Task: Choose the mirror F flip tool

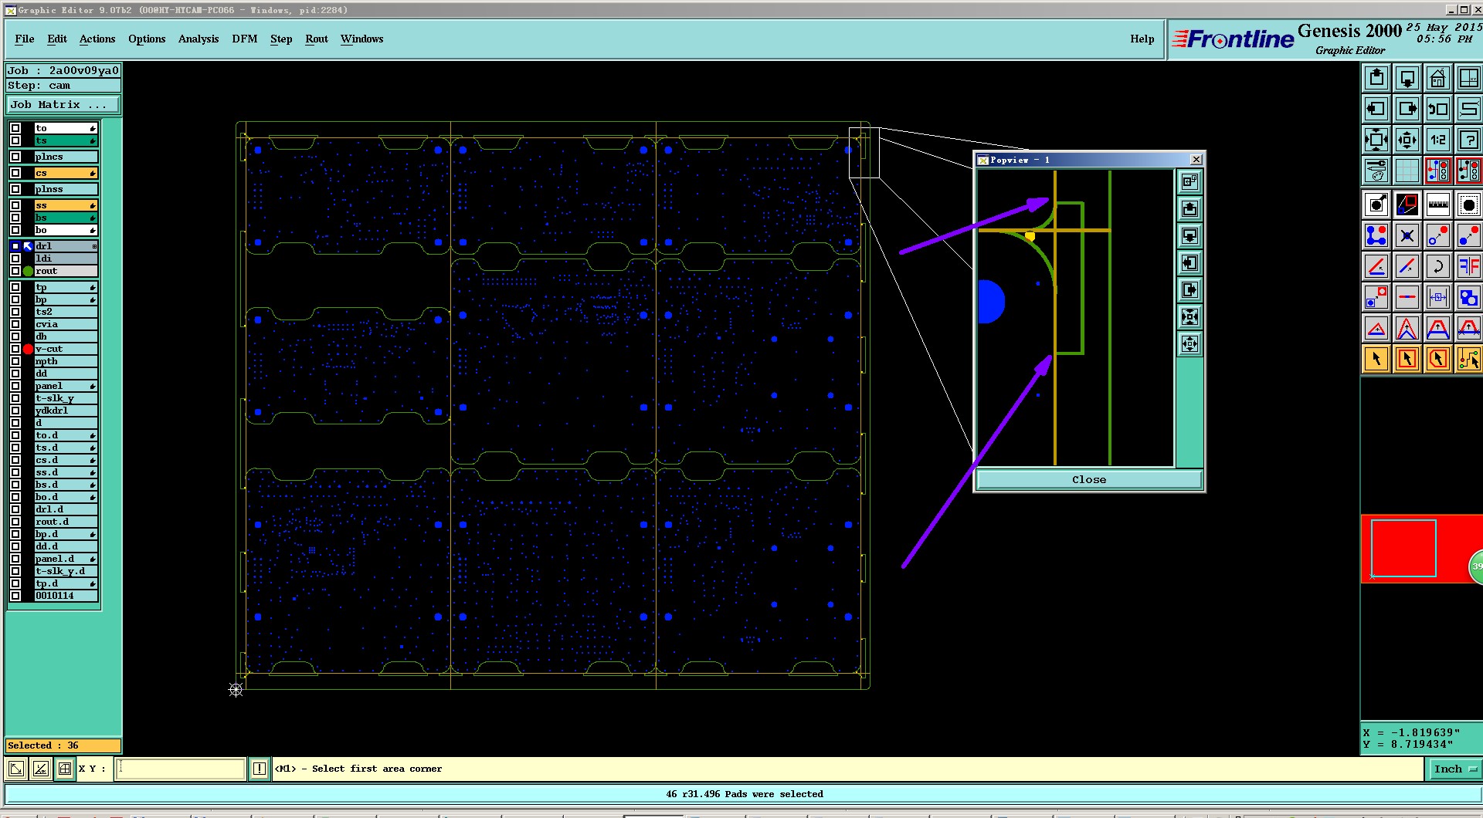Action: coord(1468,266)
